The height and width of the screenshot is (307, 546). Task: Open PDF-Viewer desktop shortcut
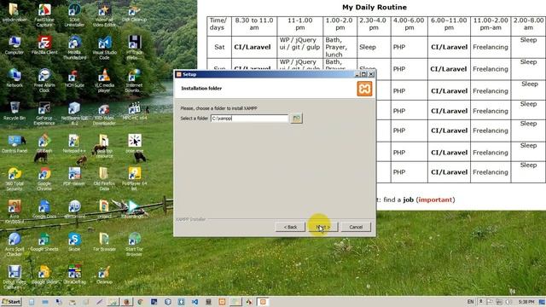74,177
